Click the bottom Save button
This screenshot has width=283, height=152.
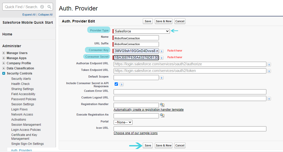coord(148,145)
